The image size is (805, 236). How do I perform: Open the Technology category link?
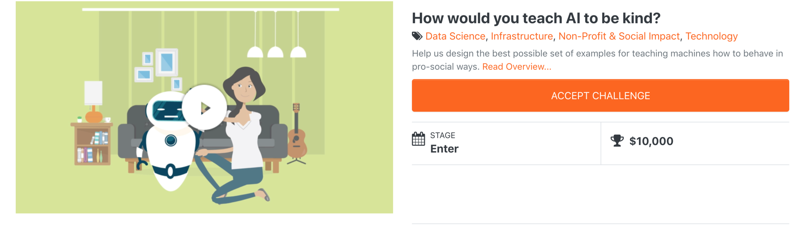[x=711, y=36]
